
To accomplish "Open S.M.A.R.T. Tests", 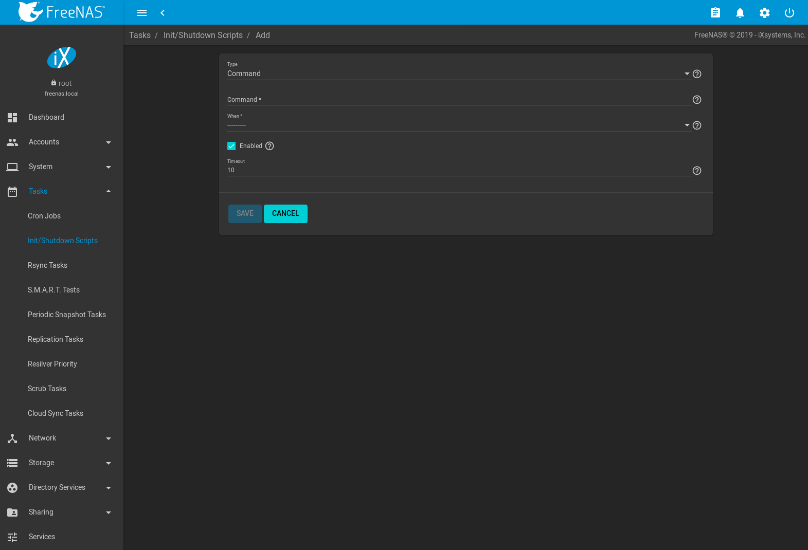I will [x=53, y=290].
